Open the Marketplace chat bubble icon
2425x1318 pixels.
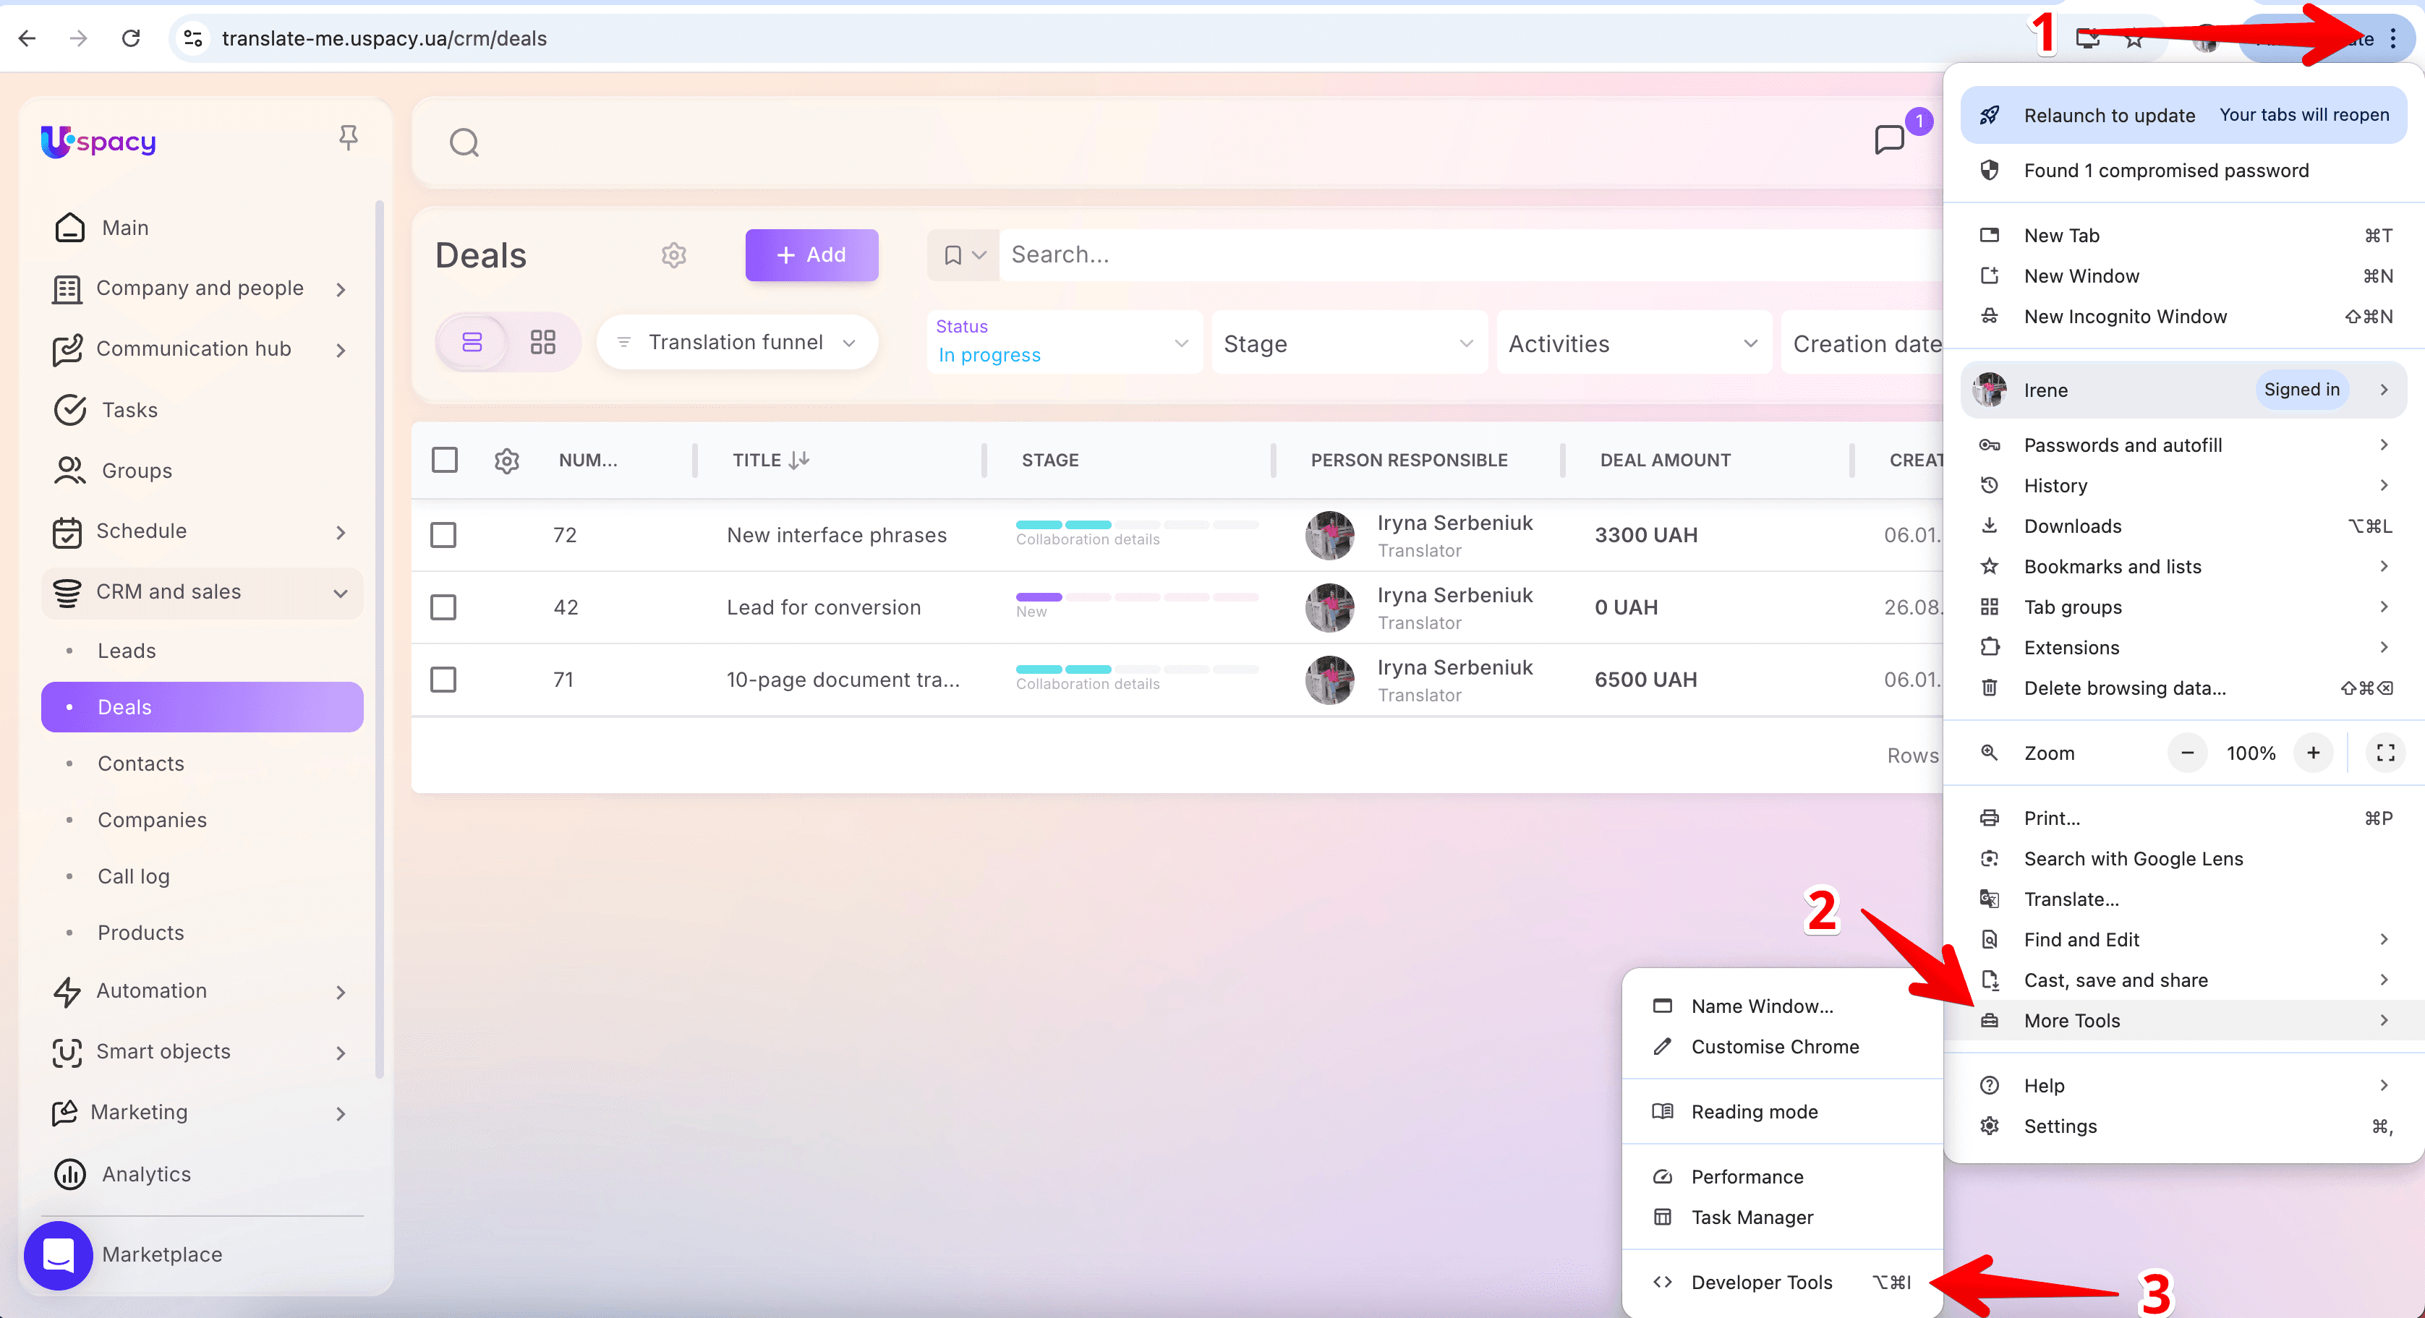click(x=59, y=1254)
